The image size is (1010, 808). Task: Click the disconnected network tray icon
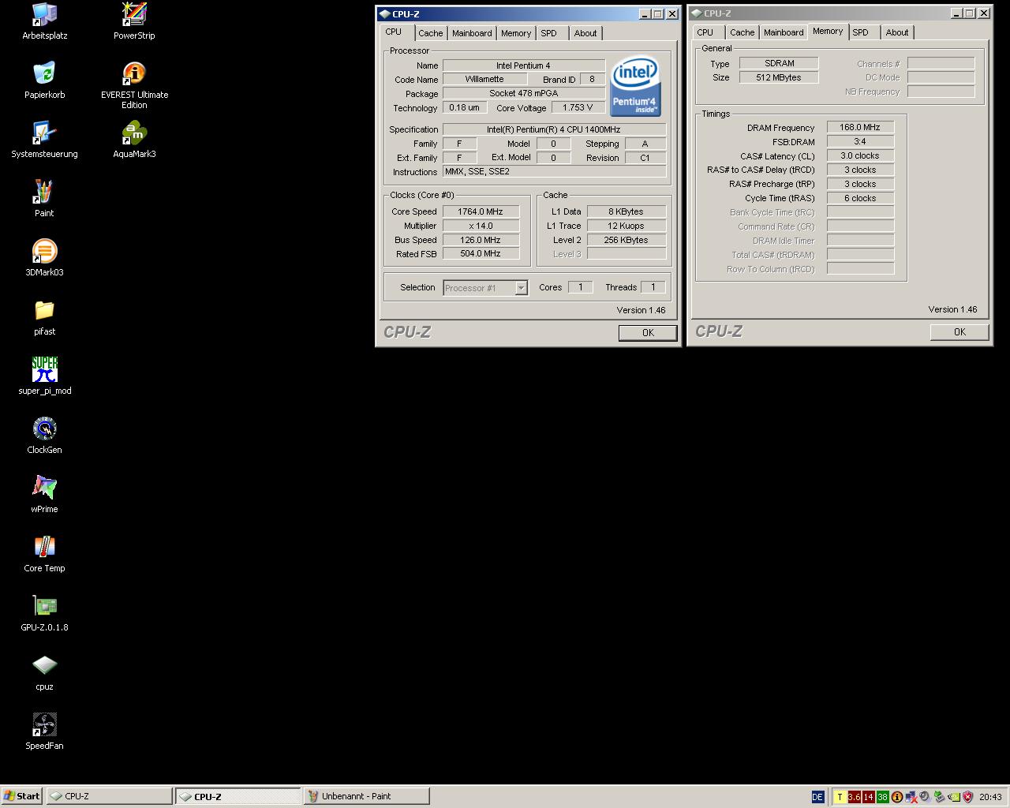pyautogui.click(x=911, y=797)
